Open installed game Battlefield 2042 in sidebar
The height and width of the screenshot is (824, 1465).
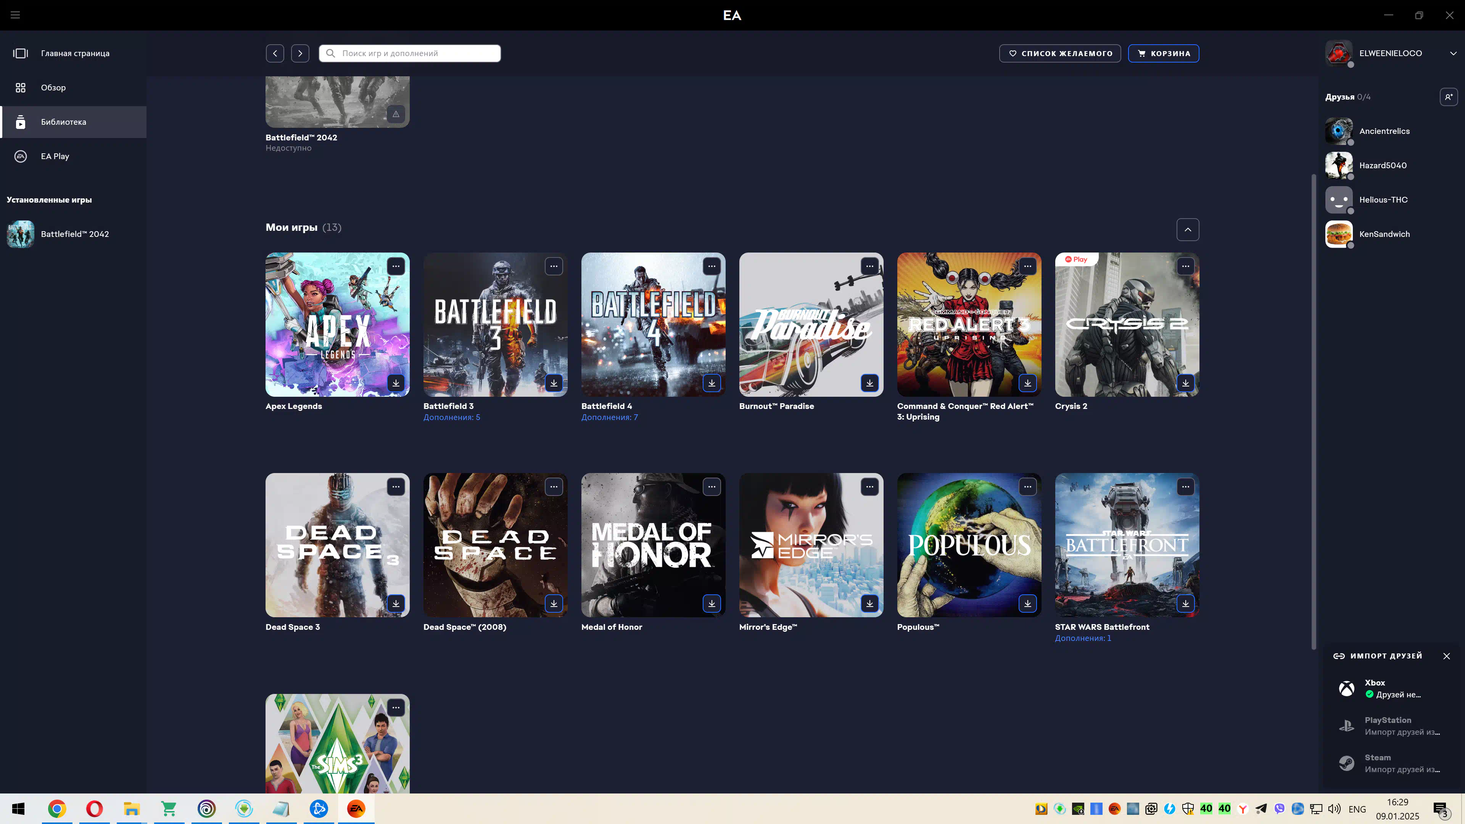[x=73, y=234]
